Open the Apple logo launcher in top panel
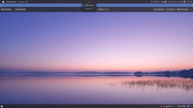The width and height of the screenshot is (193, 108). [x=3, y=2]
